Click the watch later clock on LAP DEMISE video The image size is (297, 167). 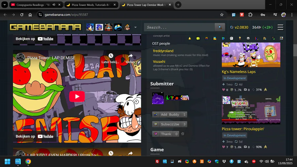tap(111, 56)
